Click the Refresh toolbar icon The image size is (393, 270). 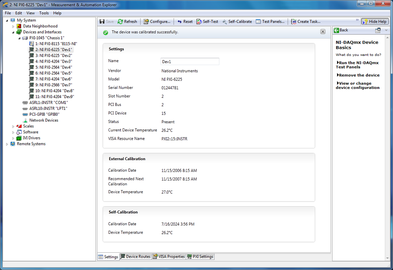click(120, 22)
